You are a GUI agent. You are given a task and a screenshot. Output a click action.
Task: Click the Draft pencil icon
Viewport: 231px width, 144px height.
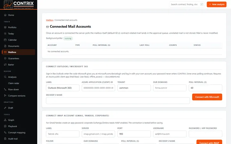5,108
